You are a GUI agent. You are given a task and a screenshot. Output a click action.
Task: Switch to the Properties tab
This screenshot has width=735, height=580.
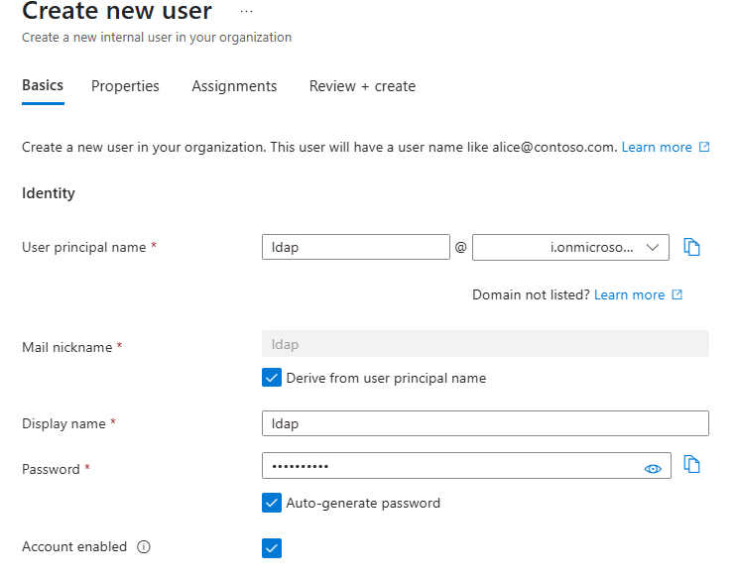point(125,86)
